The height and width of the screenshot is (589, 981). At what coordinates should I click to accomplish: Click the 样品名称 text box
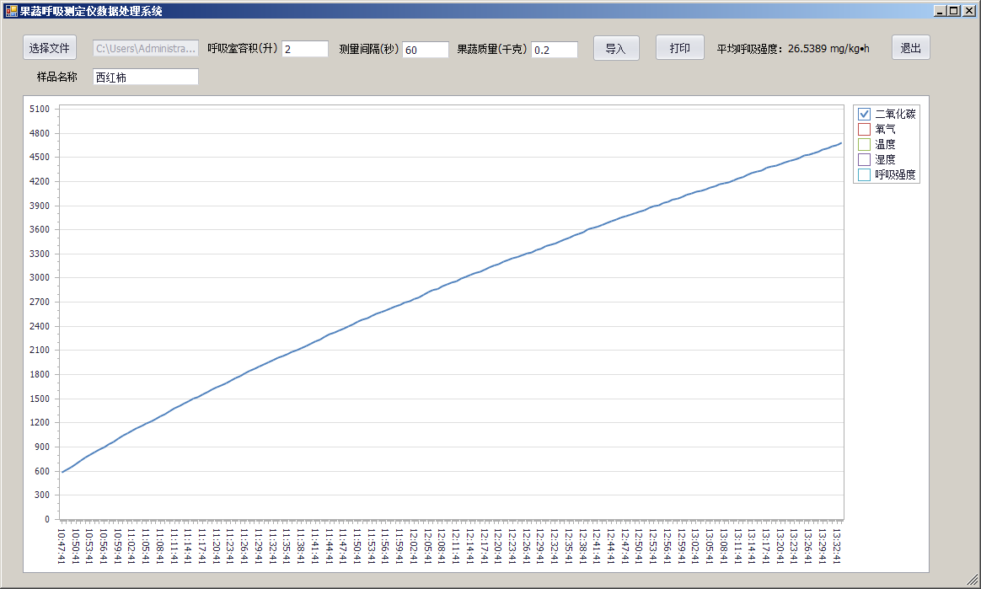(x=145, y=78)
